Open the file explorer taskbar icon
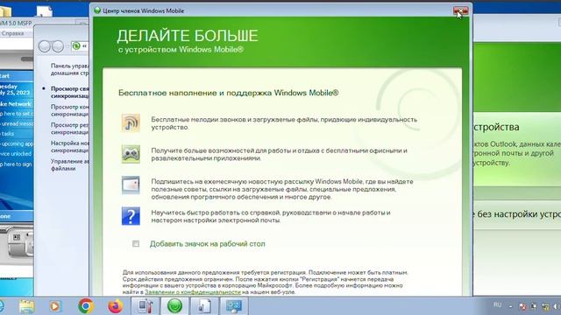 click(27, 306)
